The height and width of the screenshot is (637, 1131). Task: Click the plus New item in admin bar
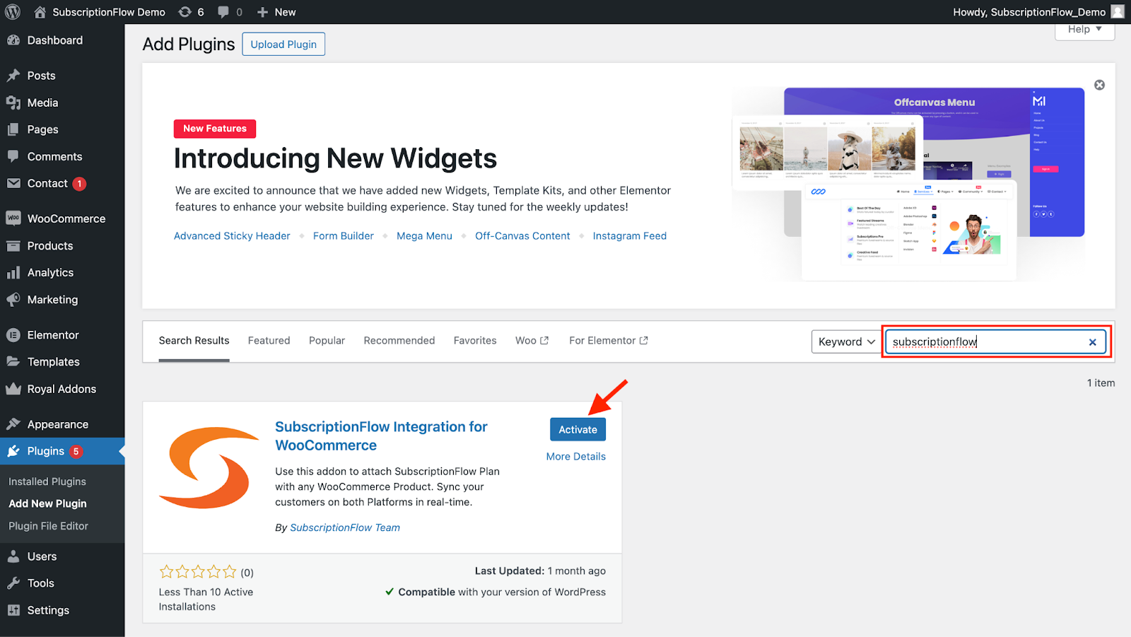pos(276,12)
